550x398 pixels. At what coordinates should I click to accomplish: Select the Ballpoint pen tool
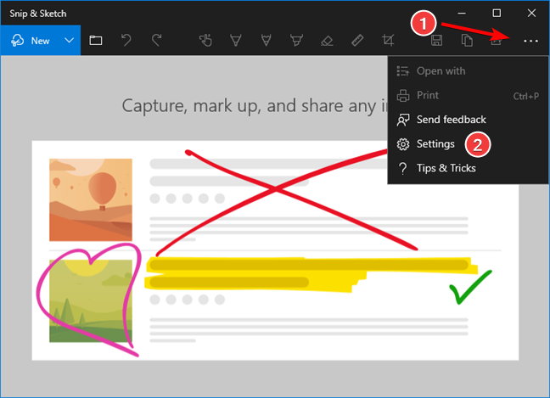235,41
